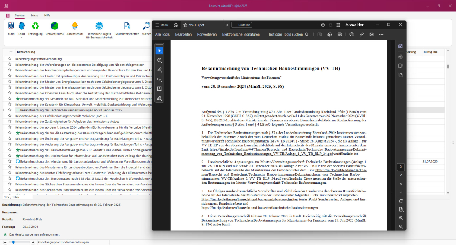Click the filter icon beside Bezeichnung header
Image resolution: width=456 pixels, height=245 pixels.
[x=11, y=52]
